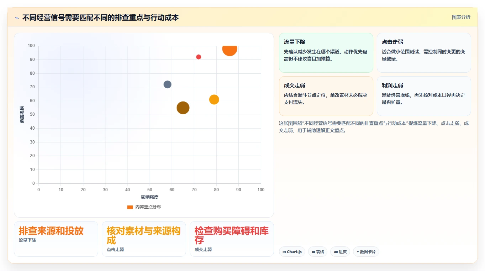The image size is (485, 271).
Task: Click the header title 不同经营信号需要匹配不同的排查重点与行动成本
Action: (x=100, y=17)
